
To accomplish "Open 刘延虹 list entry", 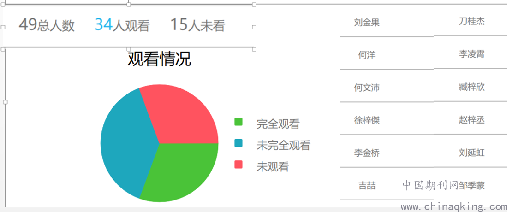I will (x=472, y=153).
